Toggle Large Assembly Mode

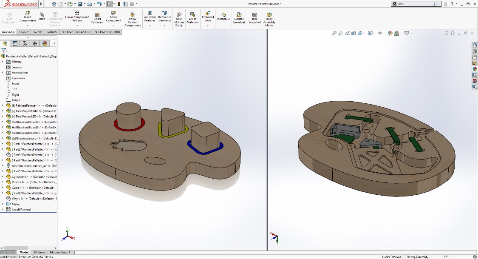[269, 20]
